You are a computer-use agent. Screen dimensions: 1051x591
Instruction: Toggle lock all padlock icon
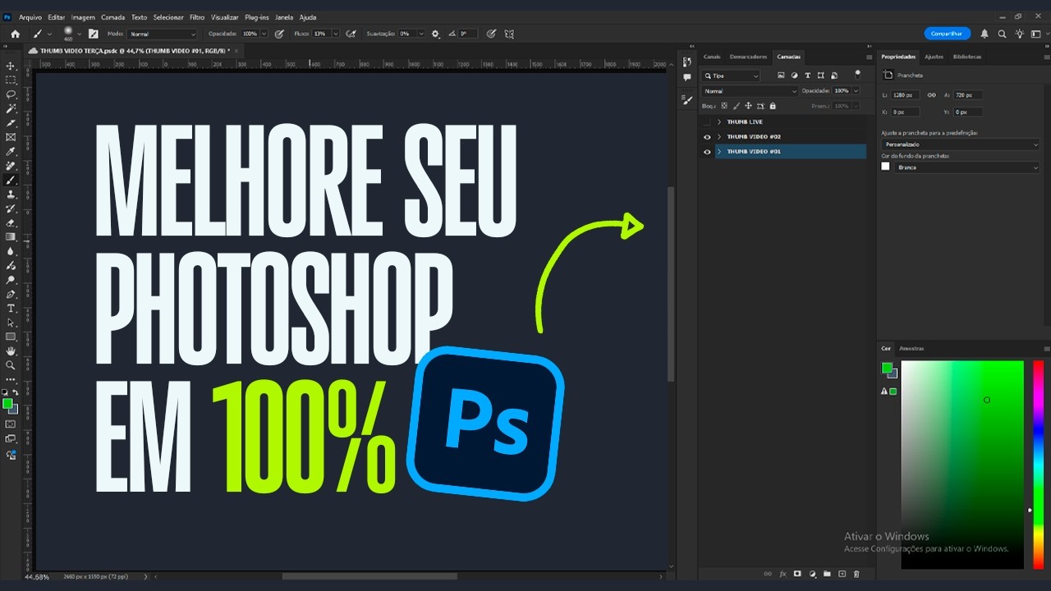pos(773,106)
